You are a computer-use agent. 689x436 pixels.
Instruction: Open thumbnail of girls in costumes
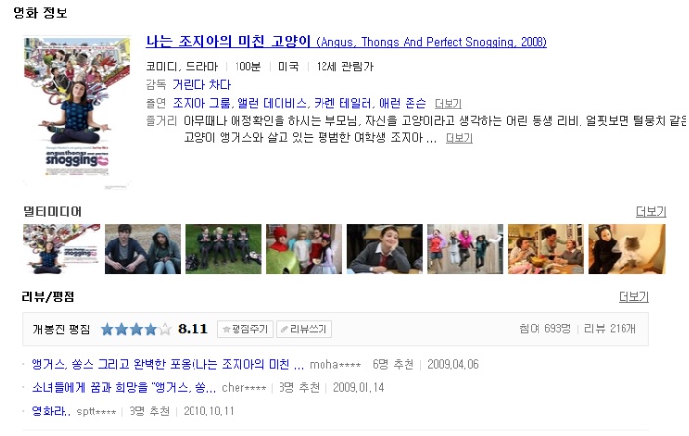[x=304, y=248]
